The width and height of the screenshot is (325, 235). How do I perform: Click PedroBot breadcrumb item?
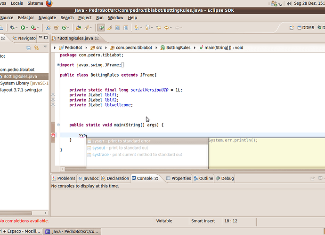[x=71, y=47]
